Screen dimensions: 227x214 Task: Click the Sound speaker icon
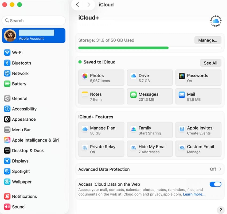tap(7, 207)
